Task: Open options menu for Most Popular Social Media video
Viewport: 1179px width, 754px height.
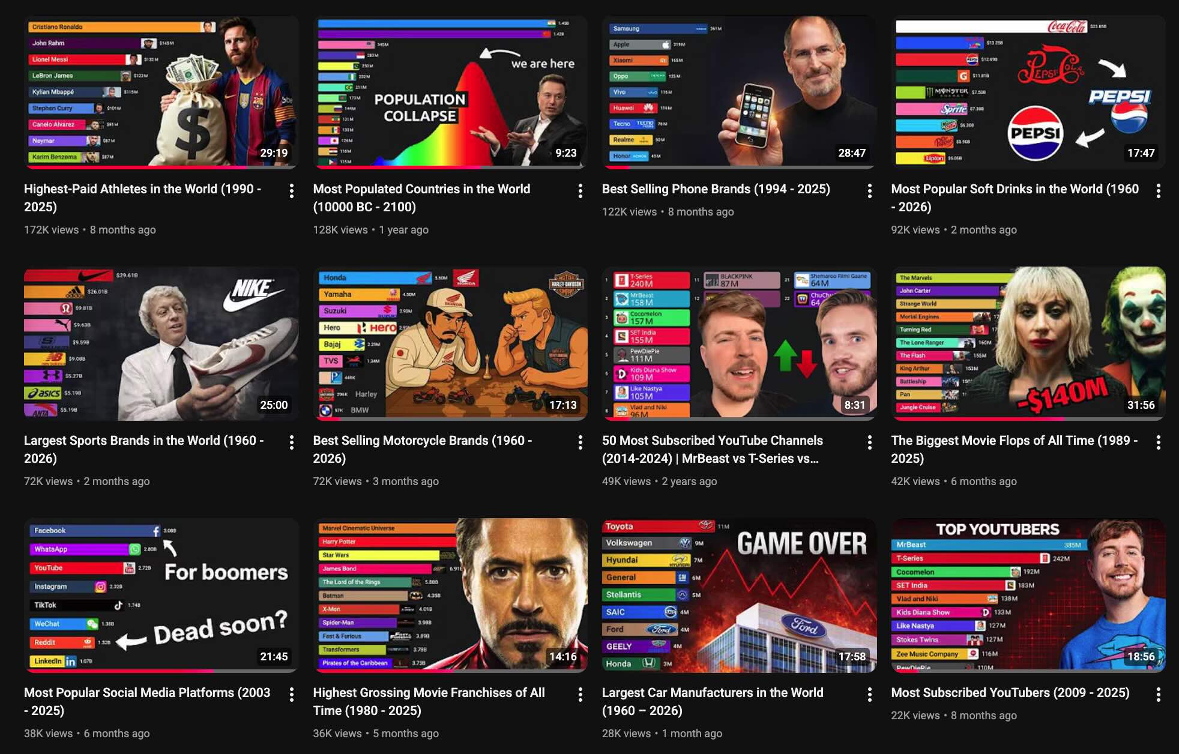Action: coord(292,695)
